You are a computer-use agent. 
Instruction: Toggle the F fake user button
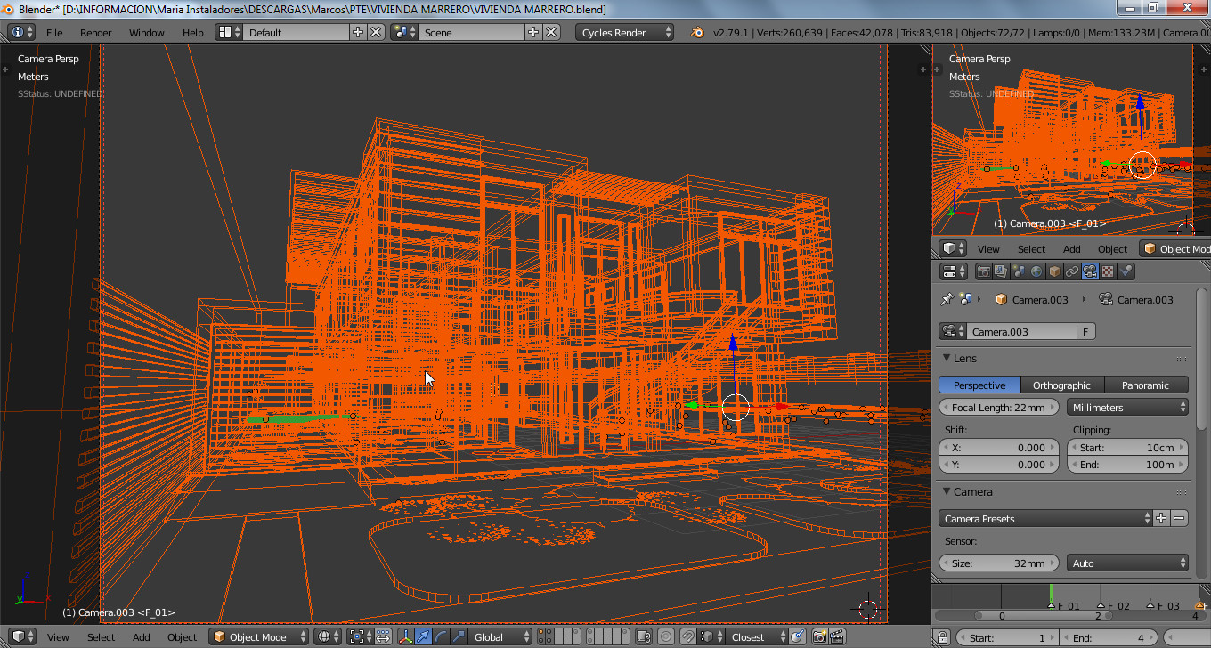(x=1085, y=332)
